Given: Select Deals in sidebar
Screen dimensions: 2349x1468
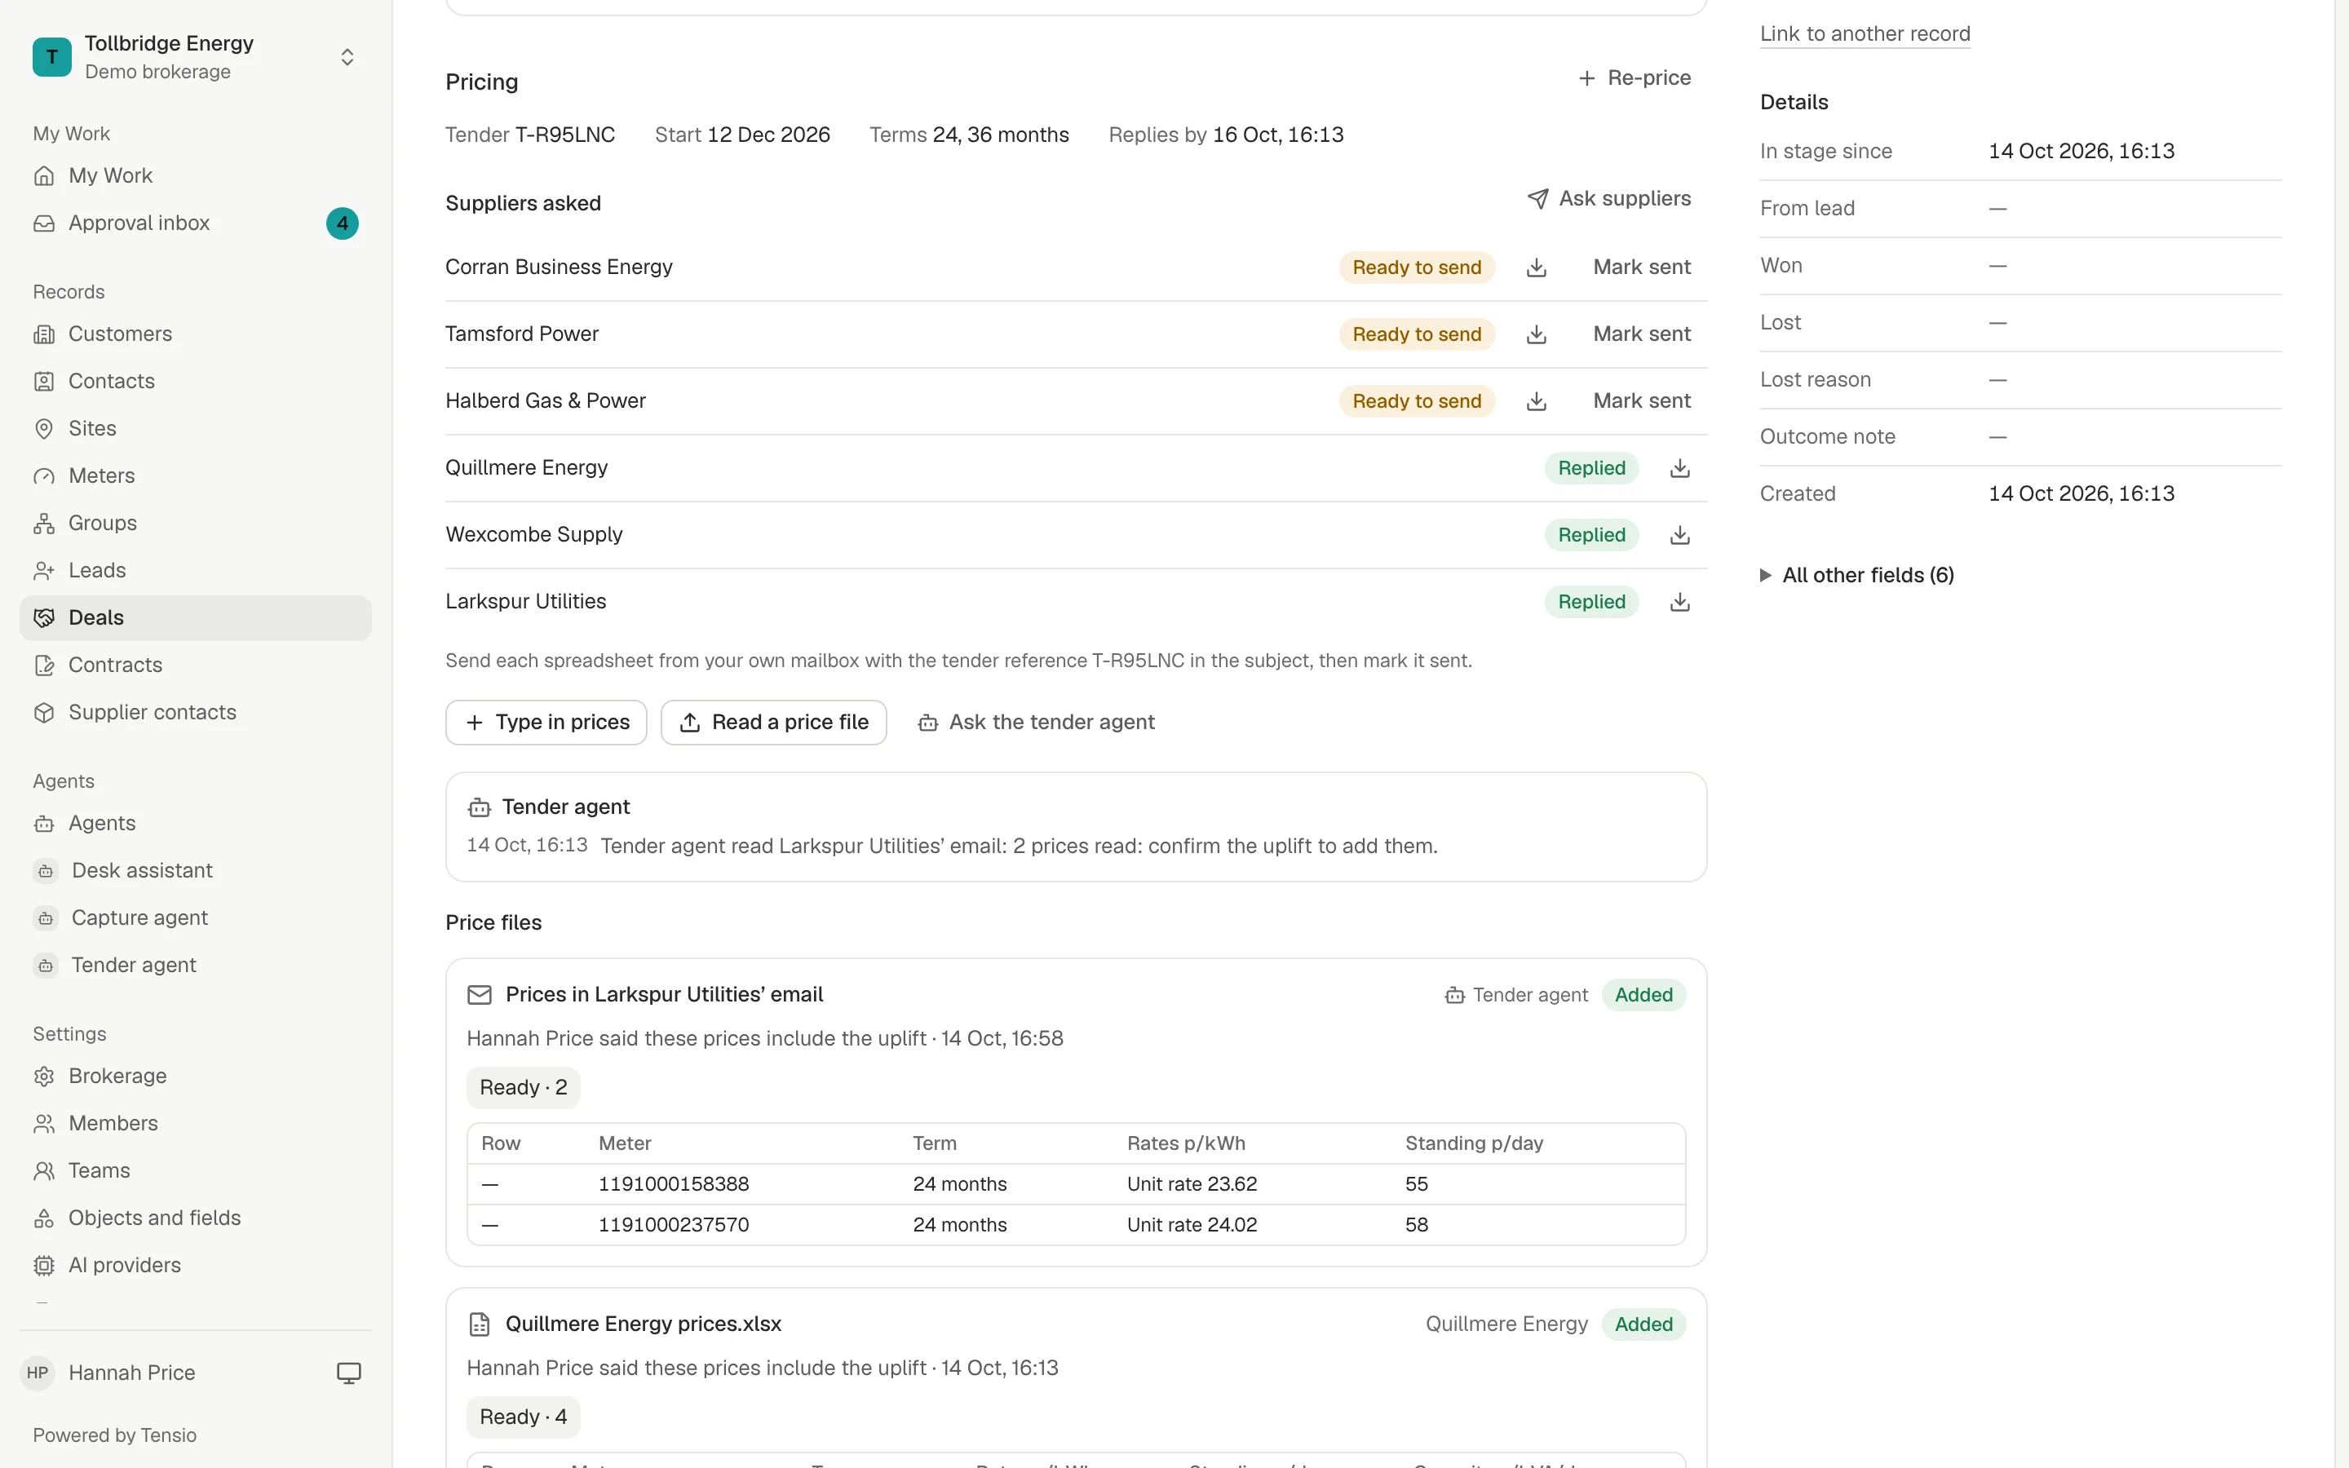Looking at the screenshot, I should (x=195, y=617).
